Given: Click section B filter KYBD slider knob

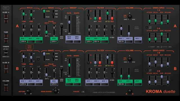Looking at the screenshot, I should tap(112, 72).
